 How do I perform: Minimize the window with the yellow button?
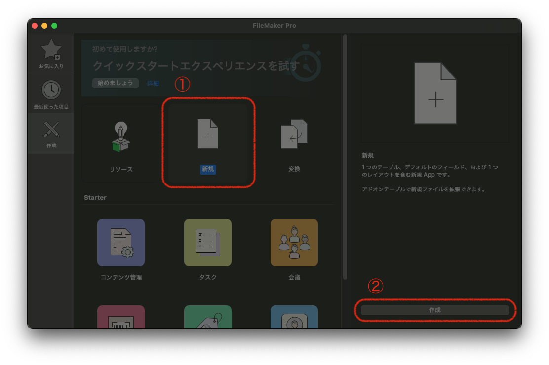pyautogui.click(x=44, y=26)
